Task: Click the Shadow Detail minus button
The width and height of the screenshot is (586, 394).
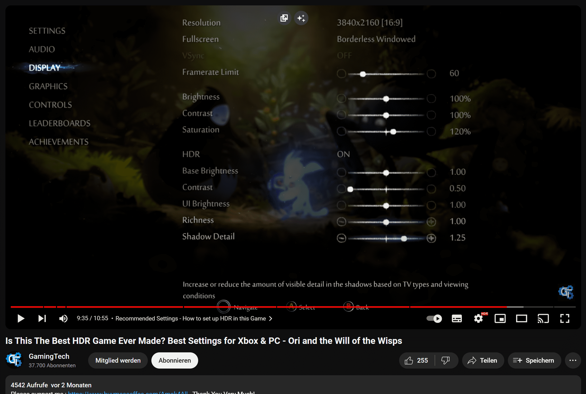Action: point(341,238)
